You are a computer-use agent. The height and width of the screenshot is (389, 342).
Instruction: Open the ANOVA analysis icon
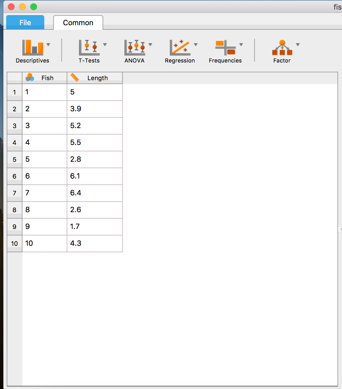(135, 47)
